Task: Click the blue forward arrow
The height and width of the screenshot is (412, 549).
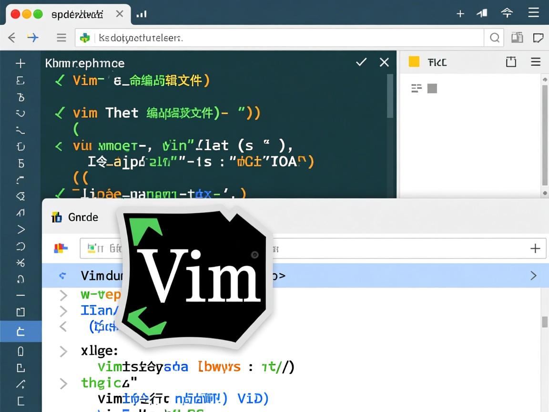Action: coord(32,38)
